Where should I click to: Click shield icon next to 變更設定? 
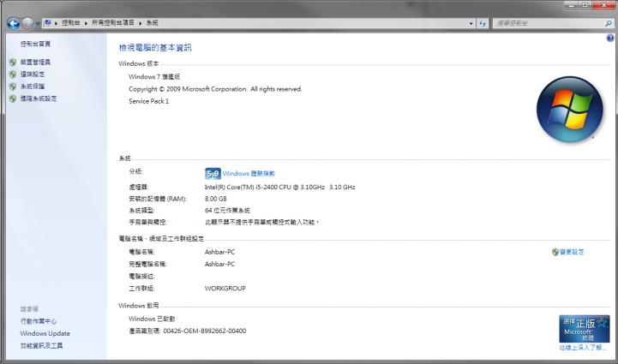(555, 252)
